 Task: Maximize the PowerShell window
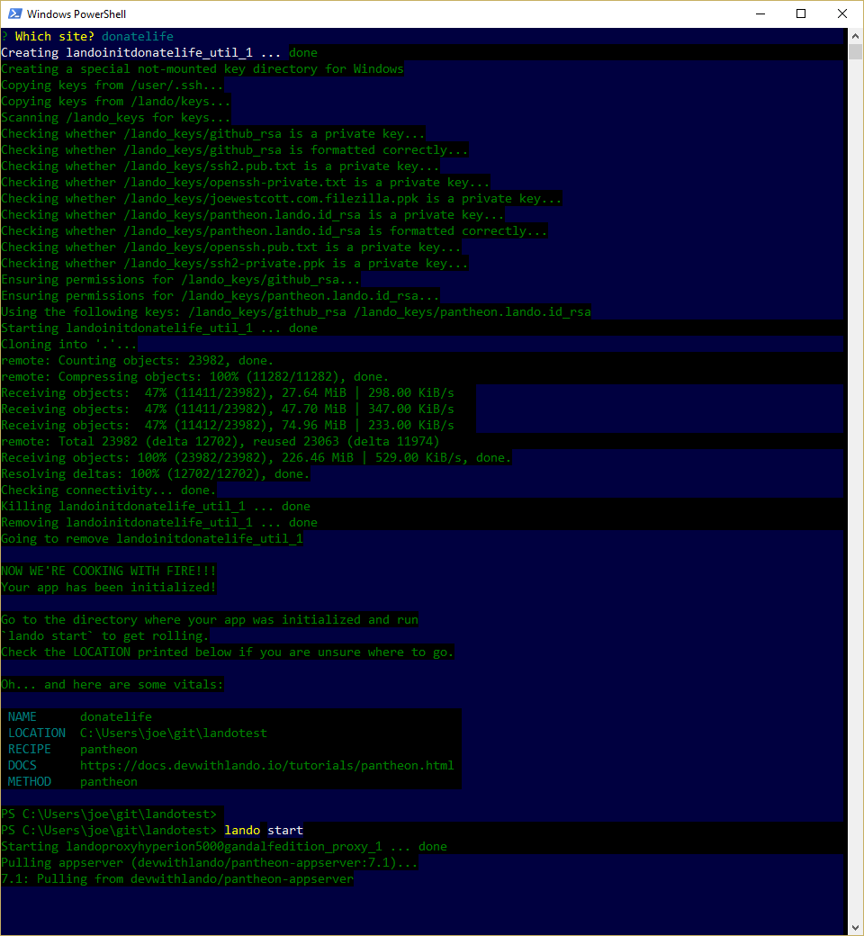801,13
